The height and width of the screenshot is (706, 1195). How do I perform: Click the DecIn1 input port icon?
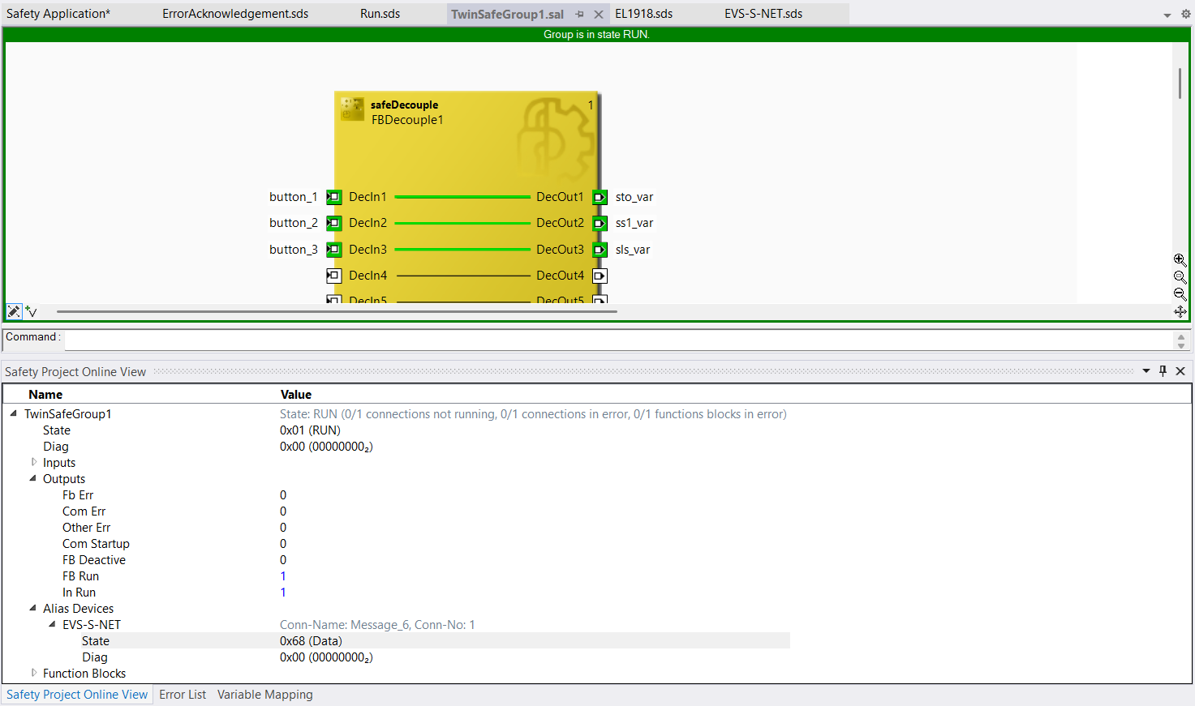[333, 197]
